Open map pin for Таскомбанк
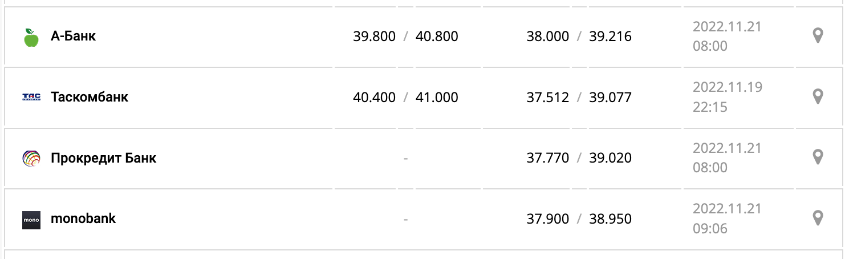Viewport: 845px width, 259px height. click(x=818, y=96)
